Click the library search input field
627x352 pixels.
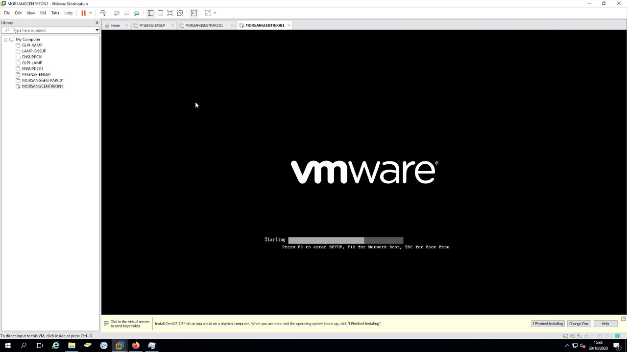point(49,30)
